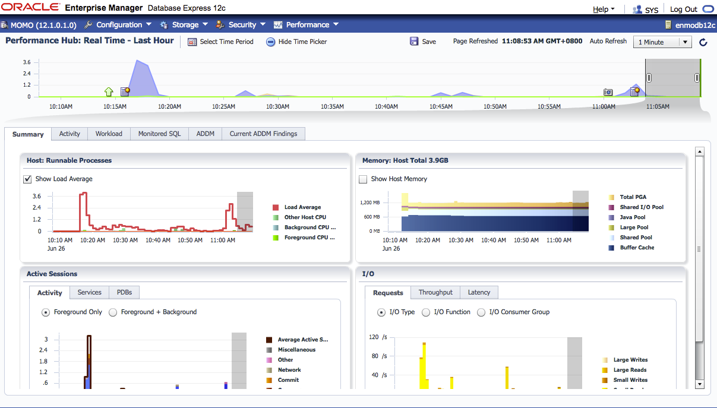This screenshot has height=408, width=717.
Task: Click the Large Writes legend swatch
Action: click(x=605, y=360)
